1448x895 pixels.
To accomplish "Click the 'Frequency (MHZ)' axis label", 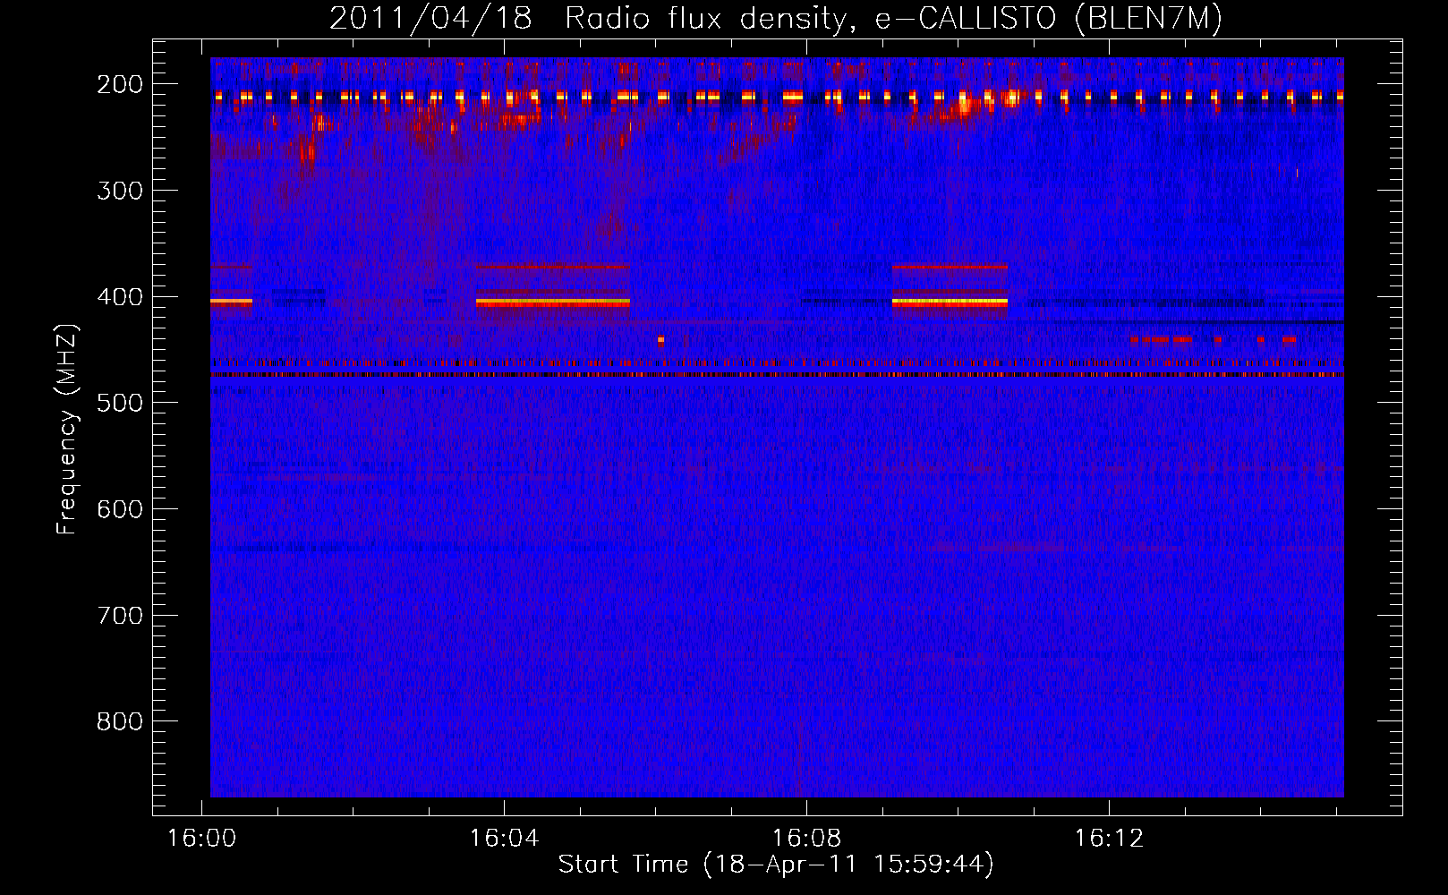I will [x=67, y=429].
